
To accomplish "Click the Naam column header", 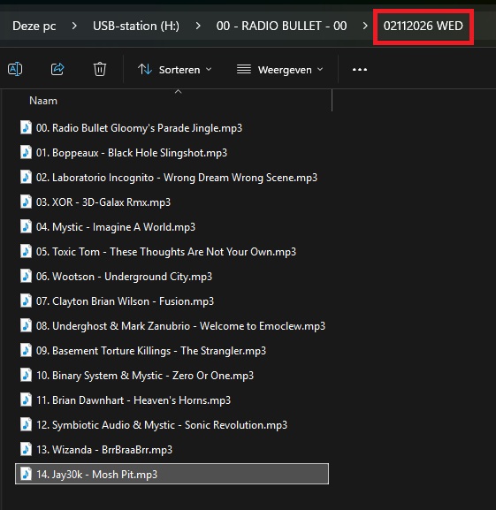I will pyautogui.click(x=43, y=101).
